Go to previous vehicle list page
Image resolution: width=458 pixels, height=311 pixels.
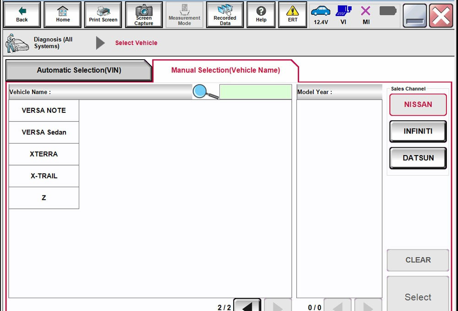246,306
